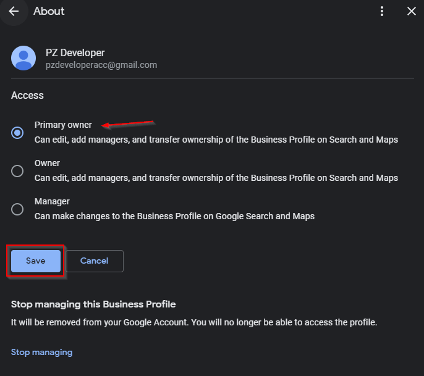Click 'Stop managing this Business Profile' heading

(93, 304)
